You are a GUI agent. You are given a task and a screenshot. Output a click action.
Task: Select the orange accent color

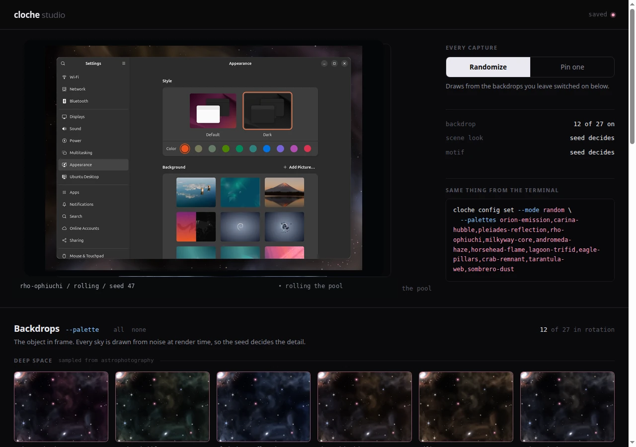pyautogui.click(x=185, y=149)
